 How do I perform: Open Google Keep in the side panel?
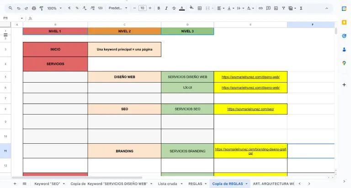point(344,22)
